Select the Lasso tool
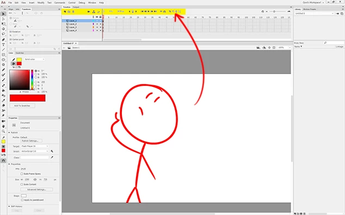 (3, 34)
